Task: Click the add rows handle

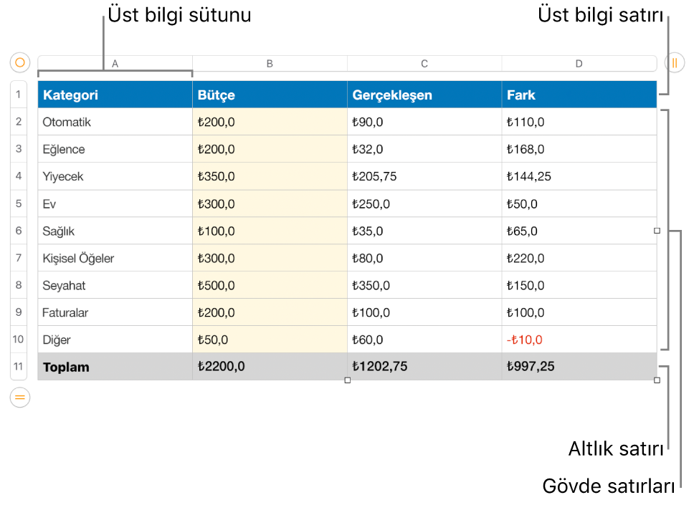Action: point(20,397)
